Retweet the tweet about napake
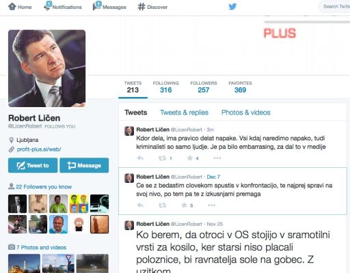The image size is (350, 273). coord(162,158)
